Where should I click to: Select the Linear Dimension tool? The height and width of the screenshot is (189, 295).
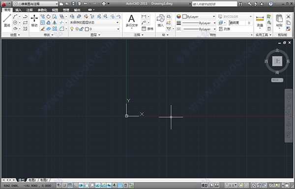[x=144, y=17]
